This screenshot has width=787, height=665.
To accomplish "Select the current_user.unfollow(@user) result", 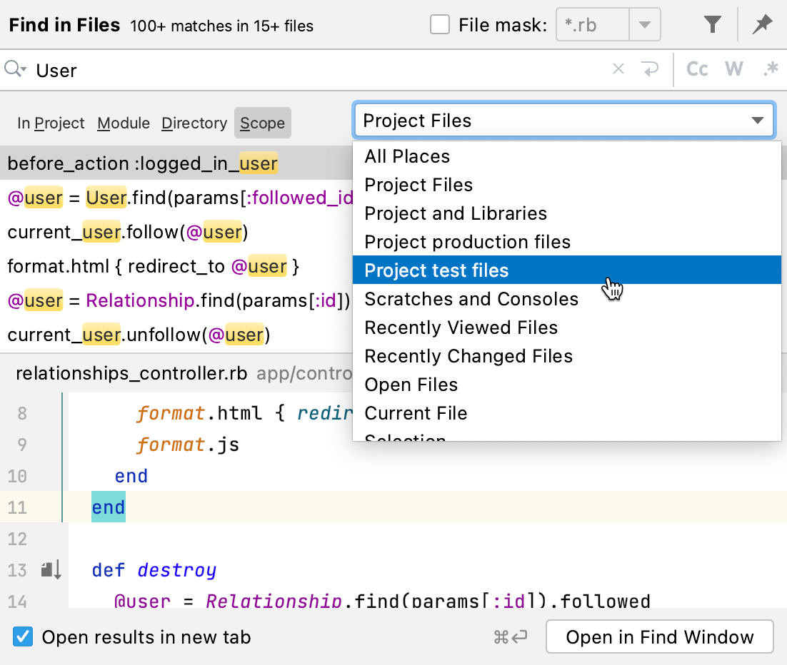I will [x=139, y=334].
